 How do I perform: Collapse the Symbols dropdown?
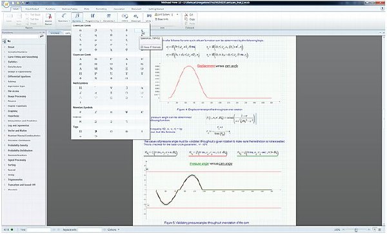(77, 18)
